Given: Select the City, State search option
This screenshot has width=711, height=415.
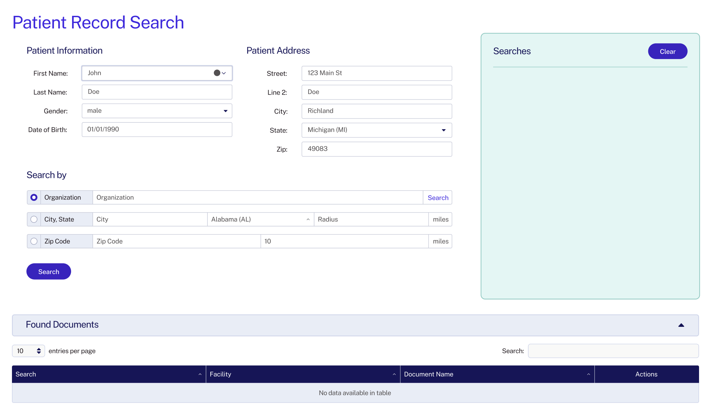Looking at the screenshot, I should (34, 219).
